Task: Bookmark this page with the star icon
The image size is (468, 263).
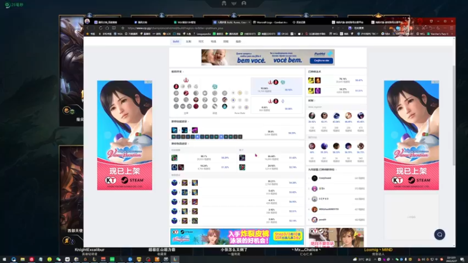Action: point(123,28)
